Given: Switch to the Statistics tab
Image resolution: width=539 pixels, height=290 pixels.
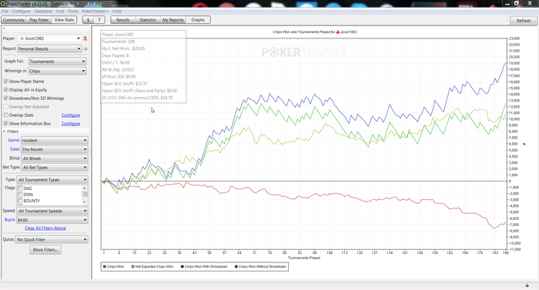Looking at the screenshot, I should coord(148,20).
